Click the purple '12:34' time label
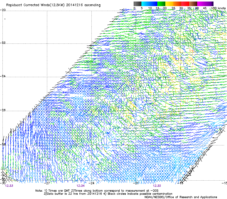This screenshot has height=199, width=227. 80,186
